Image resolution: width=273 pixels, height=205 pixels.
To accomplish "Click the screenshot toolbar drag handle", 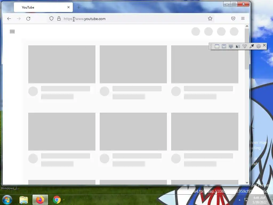I will (x=211, y=46).
